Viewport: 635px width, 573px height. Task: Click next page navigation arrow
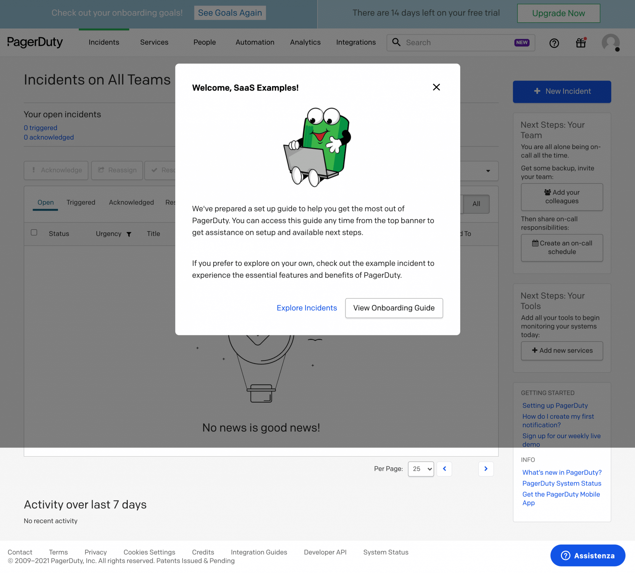(x=486, y=469)
